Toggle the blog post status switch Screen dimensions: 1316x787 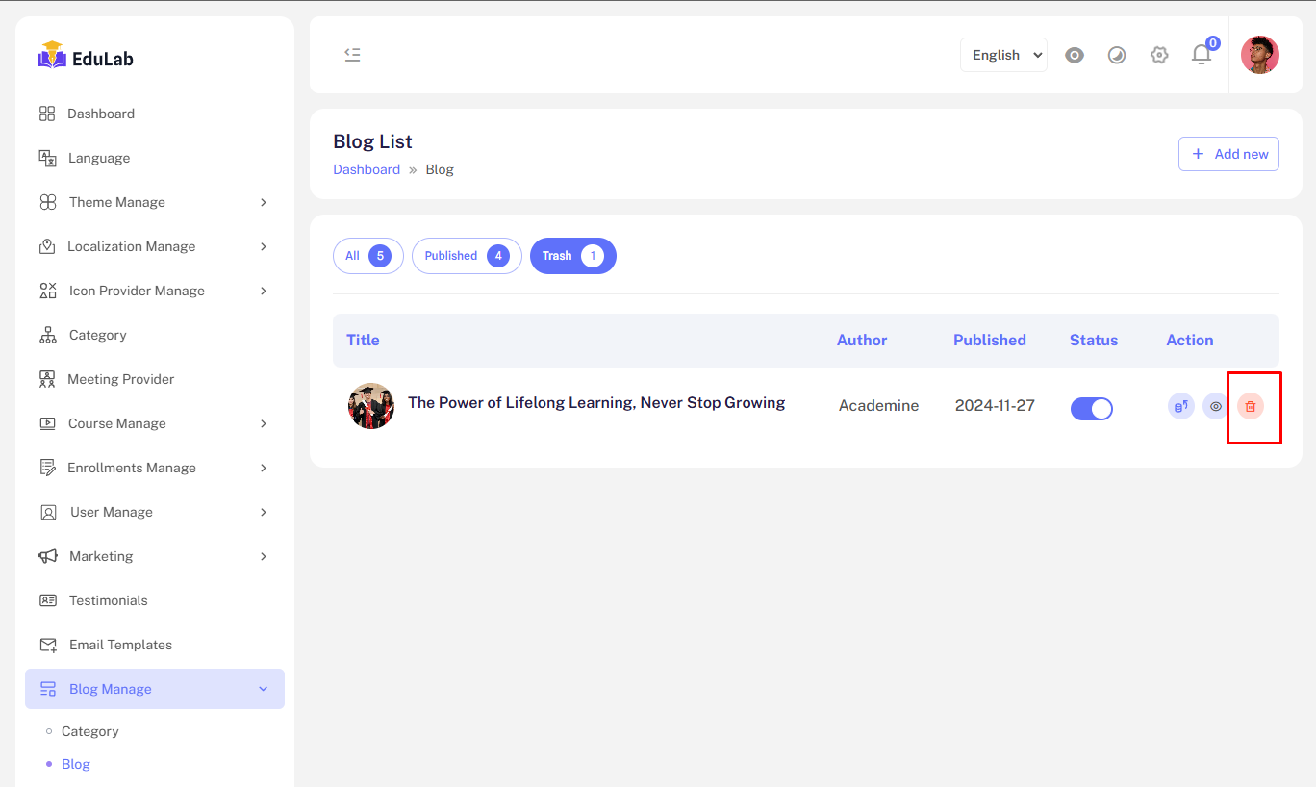coord(1091,409)
